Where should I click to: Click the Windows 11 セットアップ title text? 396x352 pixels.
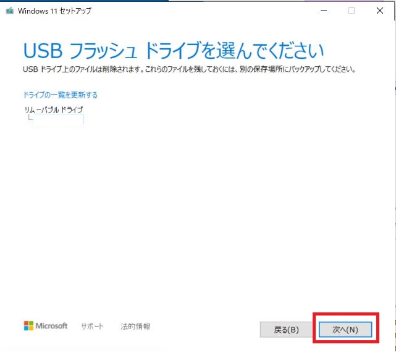(x=54, y=11)
